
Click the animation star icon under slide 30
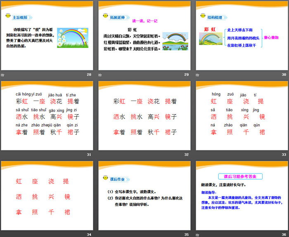197,75
